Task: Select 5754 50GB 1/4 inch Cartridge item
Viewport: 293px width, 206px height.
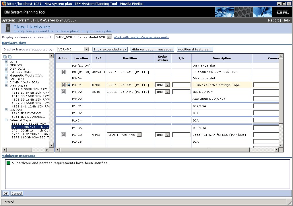Action: click(x=30, y=130)
